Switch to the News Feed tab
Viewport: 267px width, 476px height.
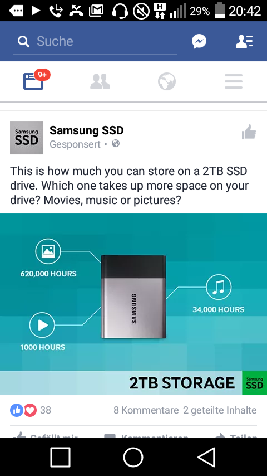[33, 81]
